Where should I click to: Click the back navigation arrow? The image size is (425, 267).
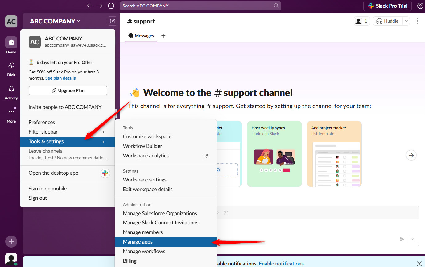(89, 6)
